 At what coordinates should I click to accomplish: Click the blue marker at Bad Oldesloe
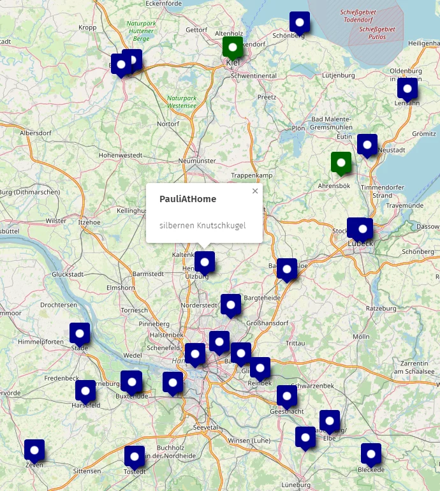coord(287,269)
